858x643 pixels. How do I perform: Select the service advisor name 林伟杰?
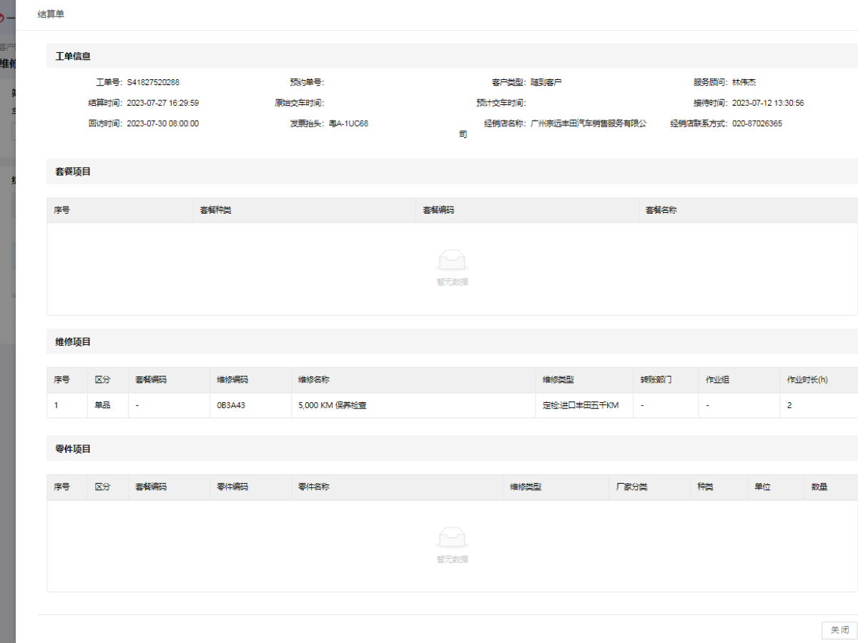coord(744,82)
